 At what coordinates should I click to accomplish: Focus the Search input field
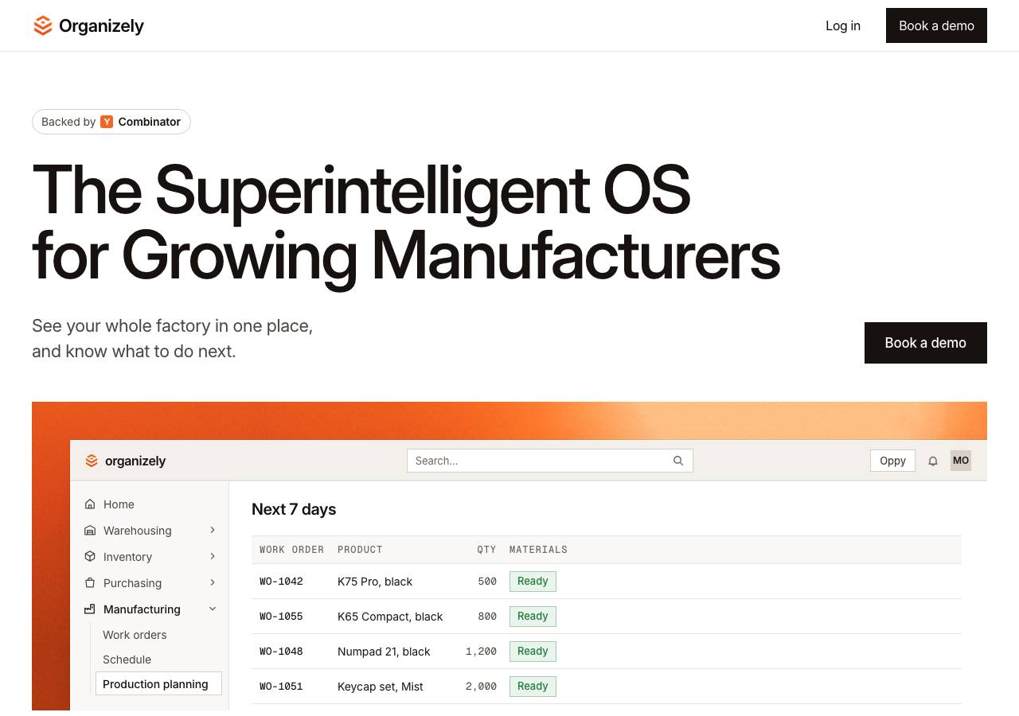(x=550, y=461)
